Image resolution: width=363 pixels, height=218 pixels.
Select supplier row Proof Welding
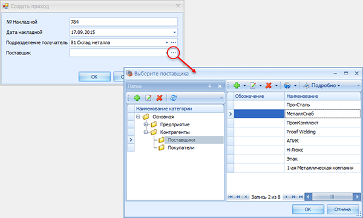(297, 132)
